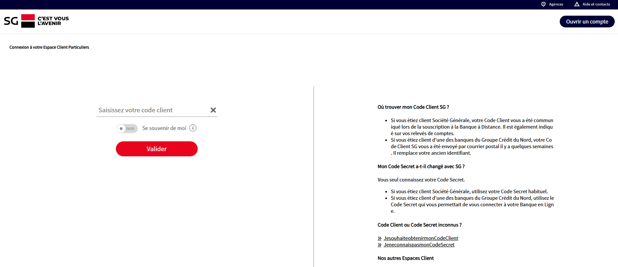The width and height of the screenshot is (618, 267).
Task: Click heading Mon Code Secret a-t-il changé avec SG ?
Action: click(421, 166)
